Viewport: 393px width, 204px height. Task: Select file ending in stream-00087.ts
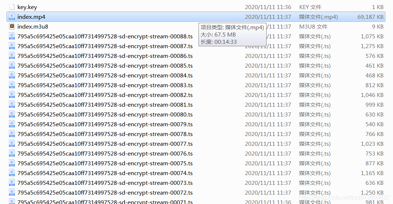(x=105, y=46)
